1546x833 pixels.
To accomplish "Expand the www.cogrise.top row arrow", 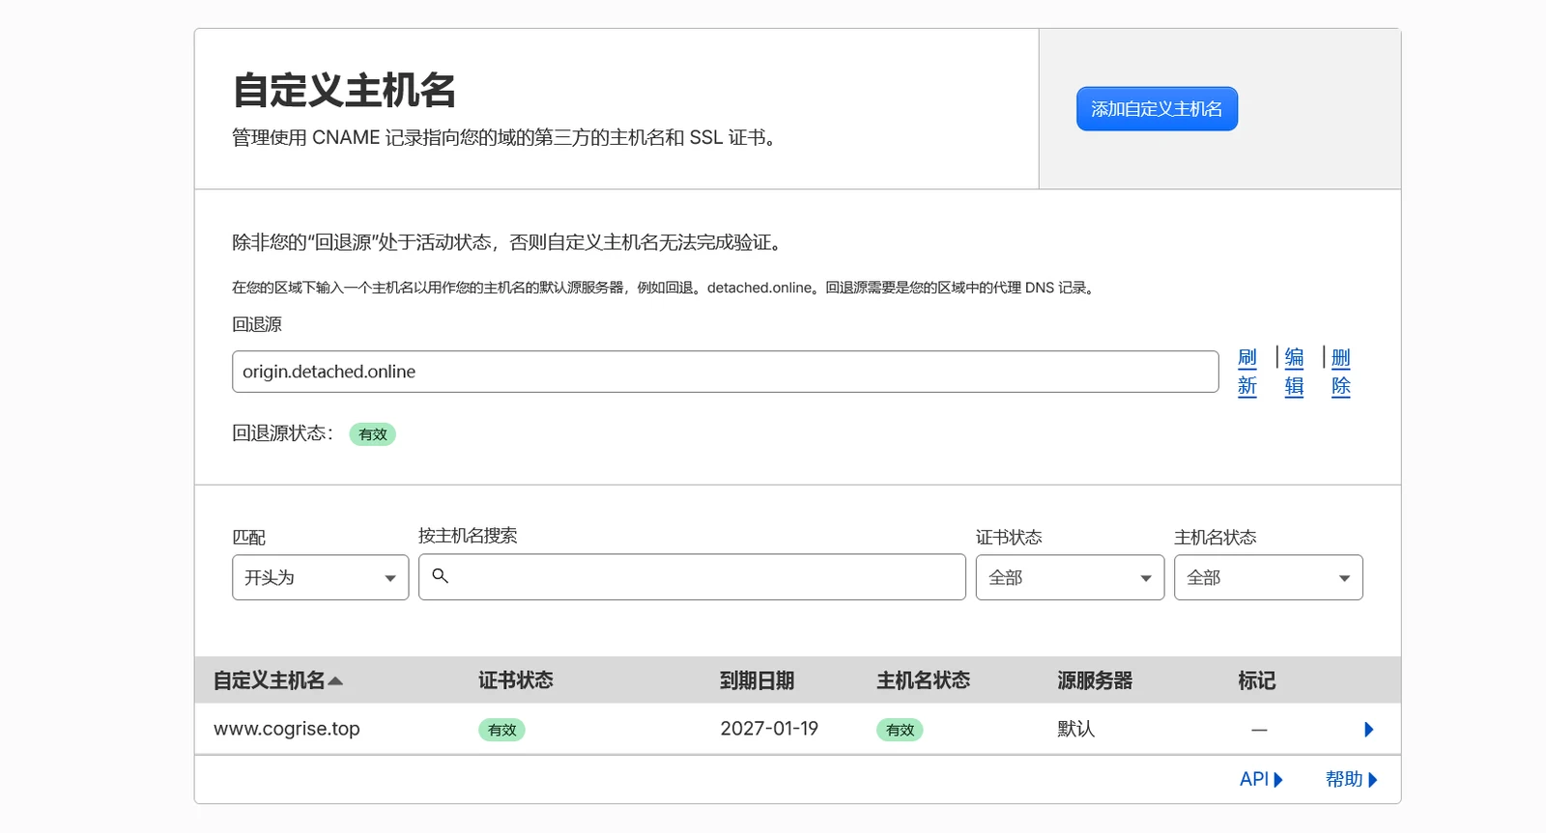I will [1368, 730].
